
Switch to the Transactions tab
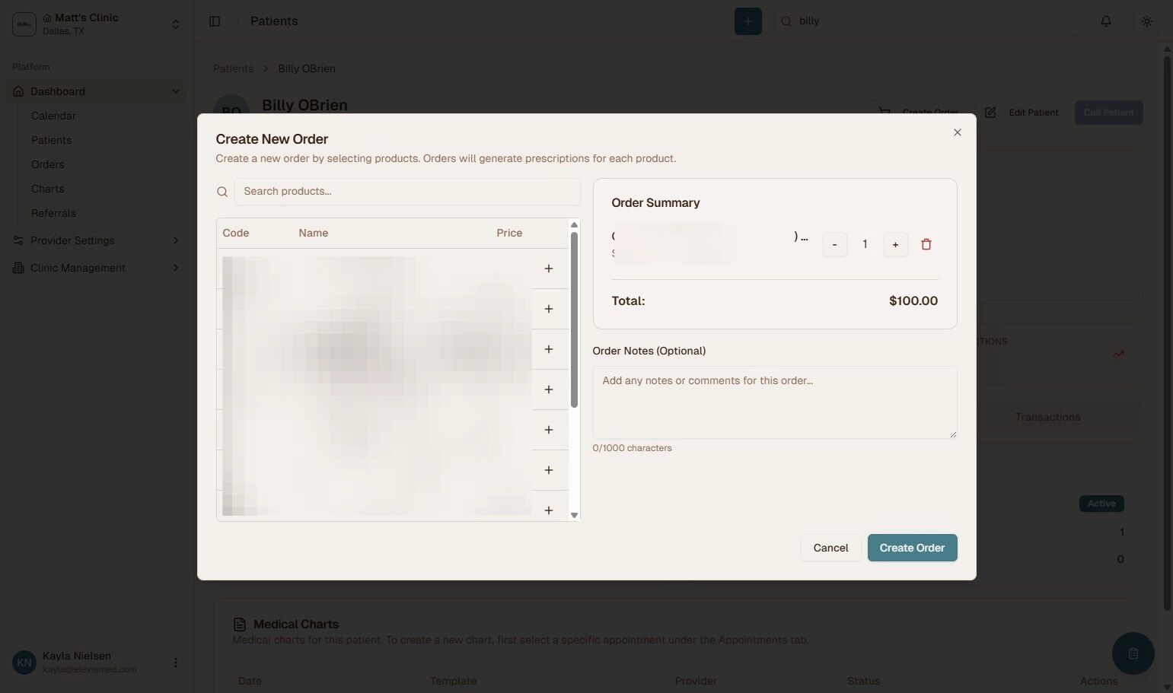[x=1047, y=417]
